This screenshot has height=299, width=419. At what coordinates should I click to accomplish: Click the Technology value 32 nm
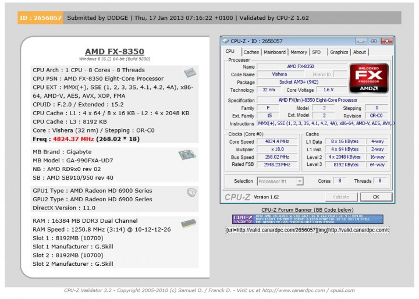268,90
